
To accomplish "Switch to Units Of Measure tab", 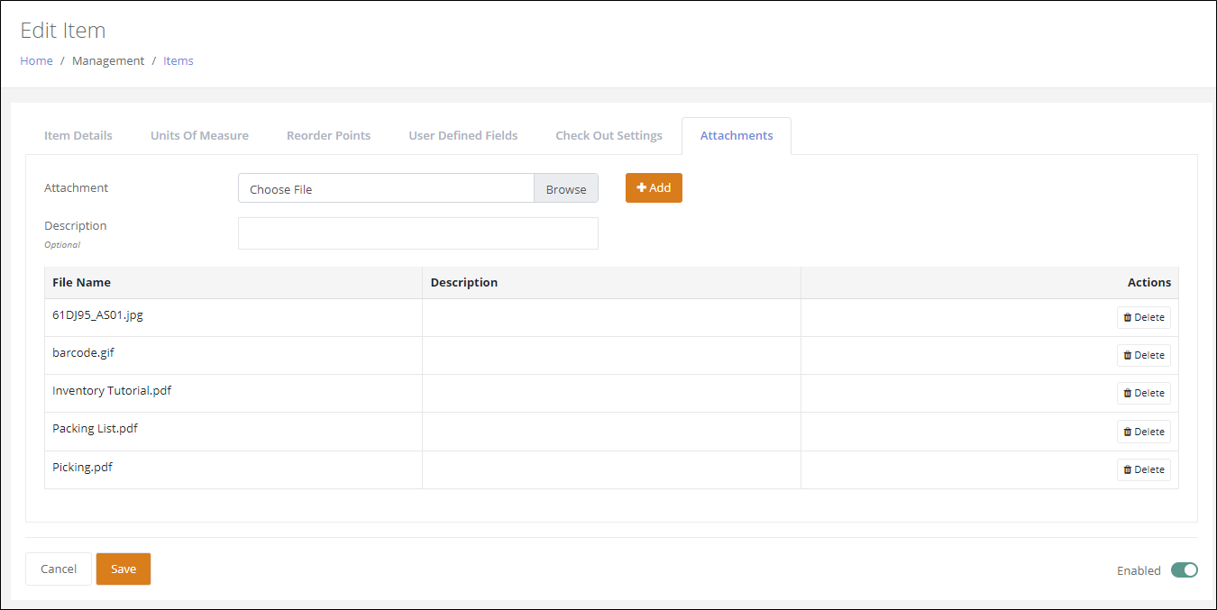I will click(199, 135).
